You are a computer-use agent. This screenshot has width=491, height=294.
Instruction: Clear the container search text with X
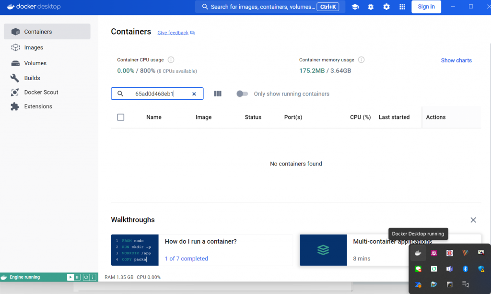pos(194,94)
